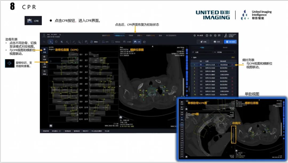Expand the 默认配置 configuration dropdown
Screen dimensions: 288x163
pos(201,35)
